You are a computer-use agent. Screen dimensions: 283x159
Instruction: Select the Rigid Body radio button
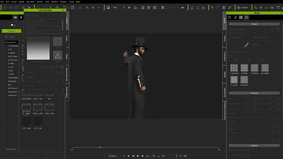point(230,38)
